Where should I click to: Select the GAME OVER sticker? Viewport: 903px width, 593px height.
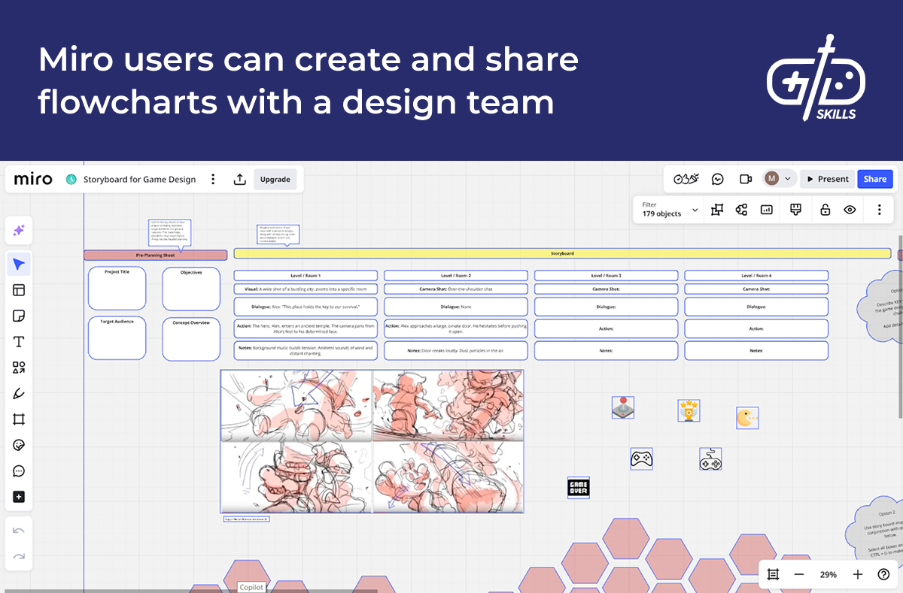click(x=578, y=487)
